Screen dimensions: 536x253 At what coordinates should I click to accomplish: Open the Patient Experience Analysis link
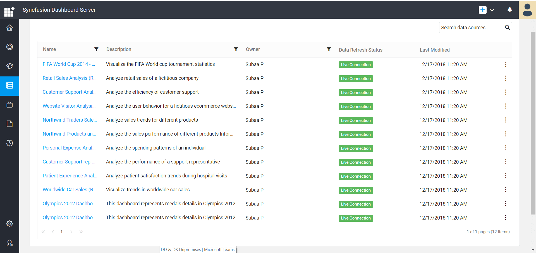pos(70,176)
